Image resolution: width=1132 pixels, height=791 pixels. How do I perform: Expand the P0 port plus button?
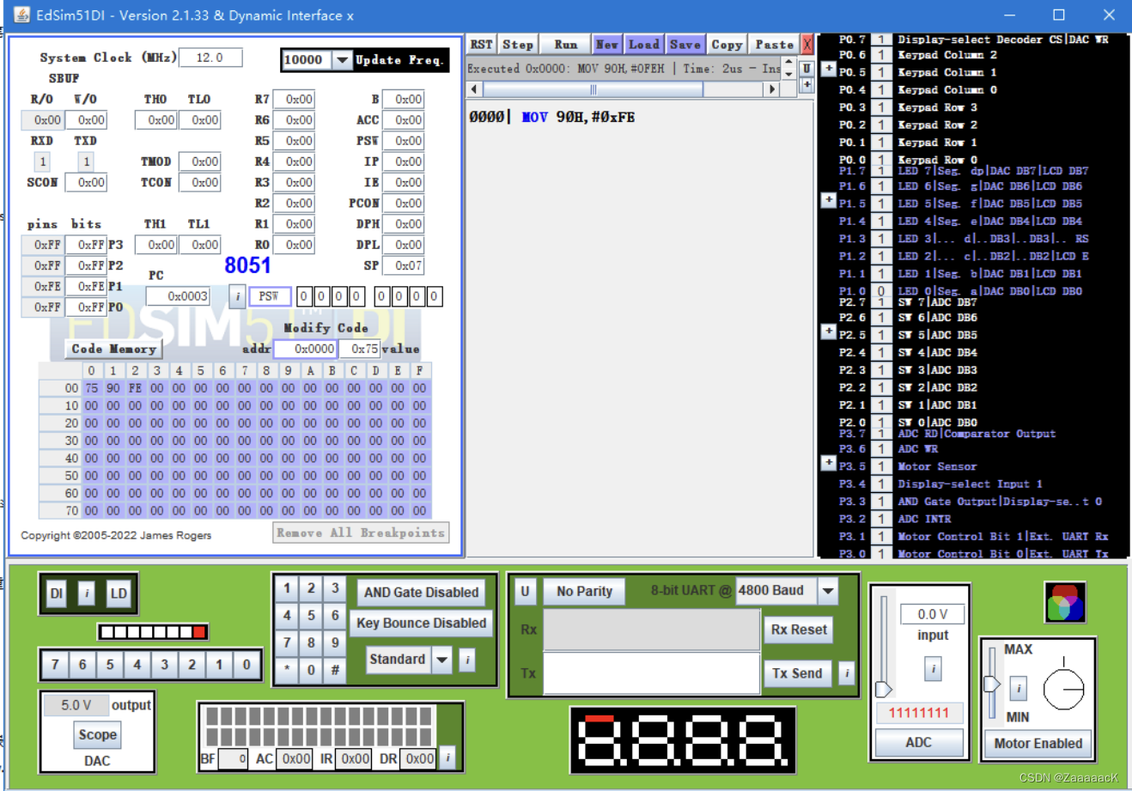click(x=828, y=69)
